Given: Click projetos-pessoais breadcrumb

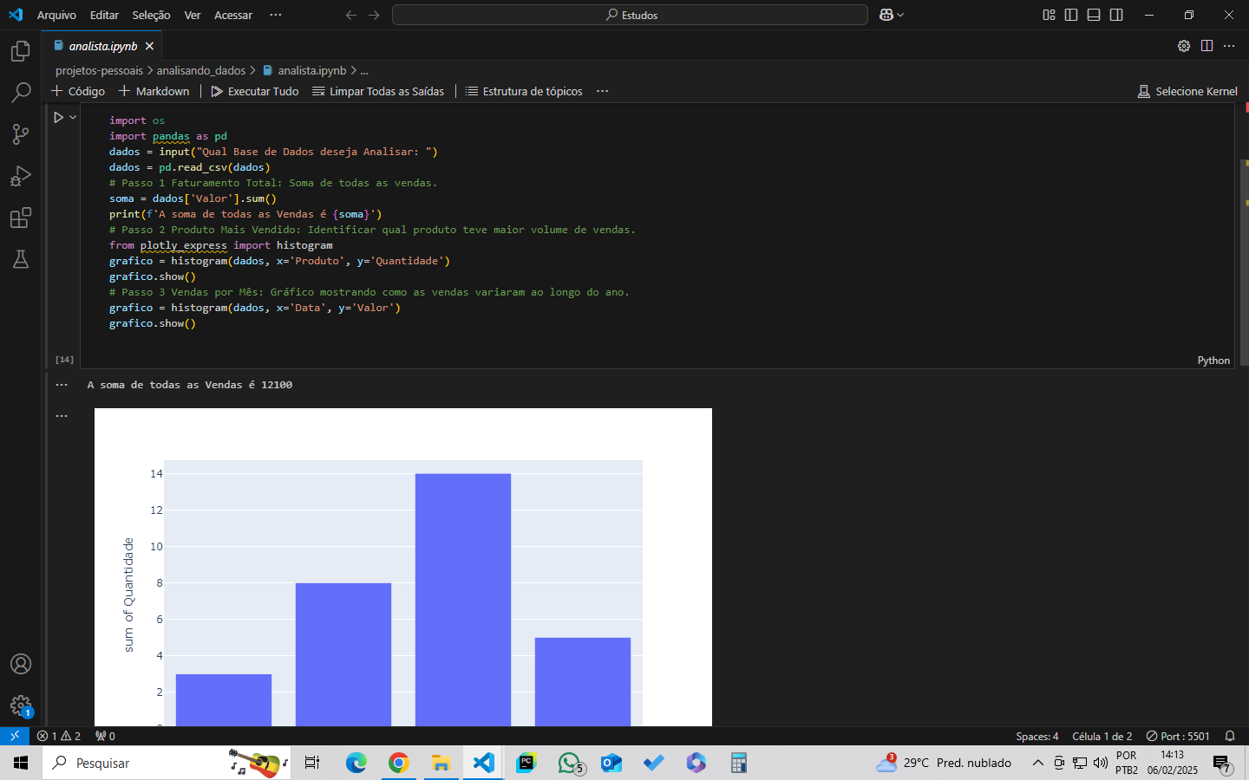Looking at the screenshot, I should (x=99, y=70).
